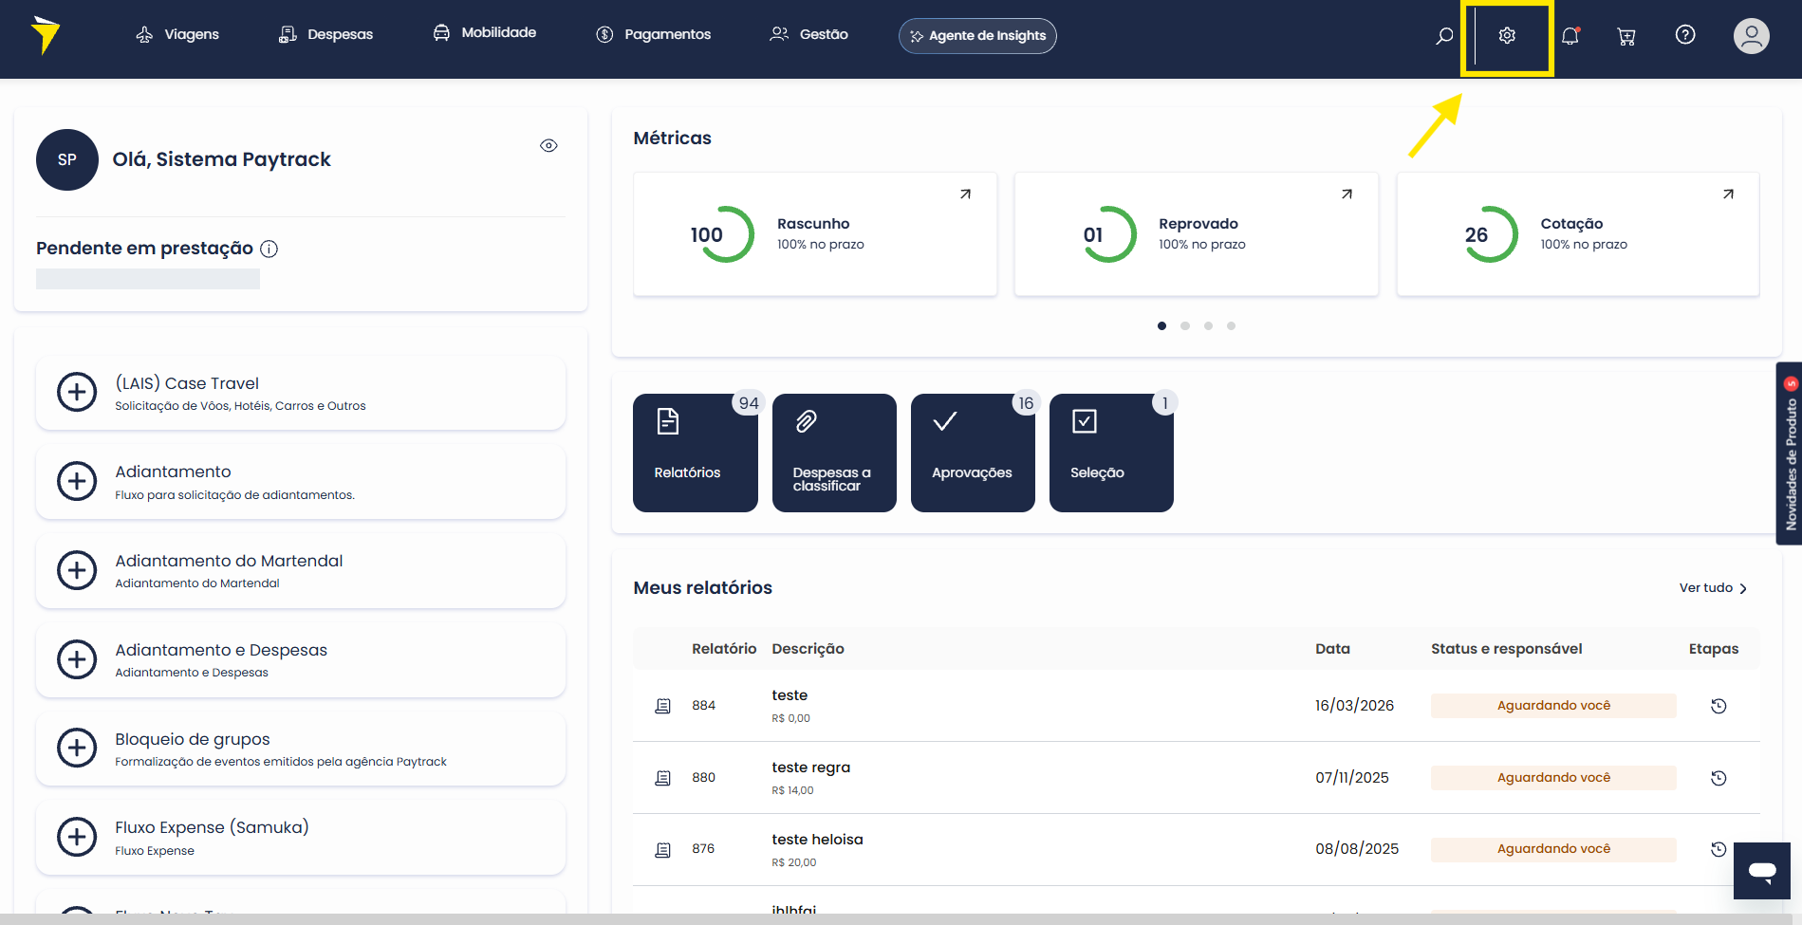Open the shopping cart icon
The width and height of the screenshot is (1802, 925).
pos(1626,36)
